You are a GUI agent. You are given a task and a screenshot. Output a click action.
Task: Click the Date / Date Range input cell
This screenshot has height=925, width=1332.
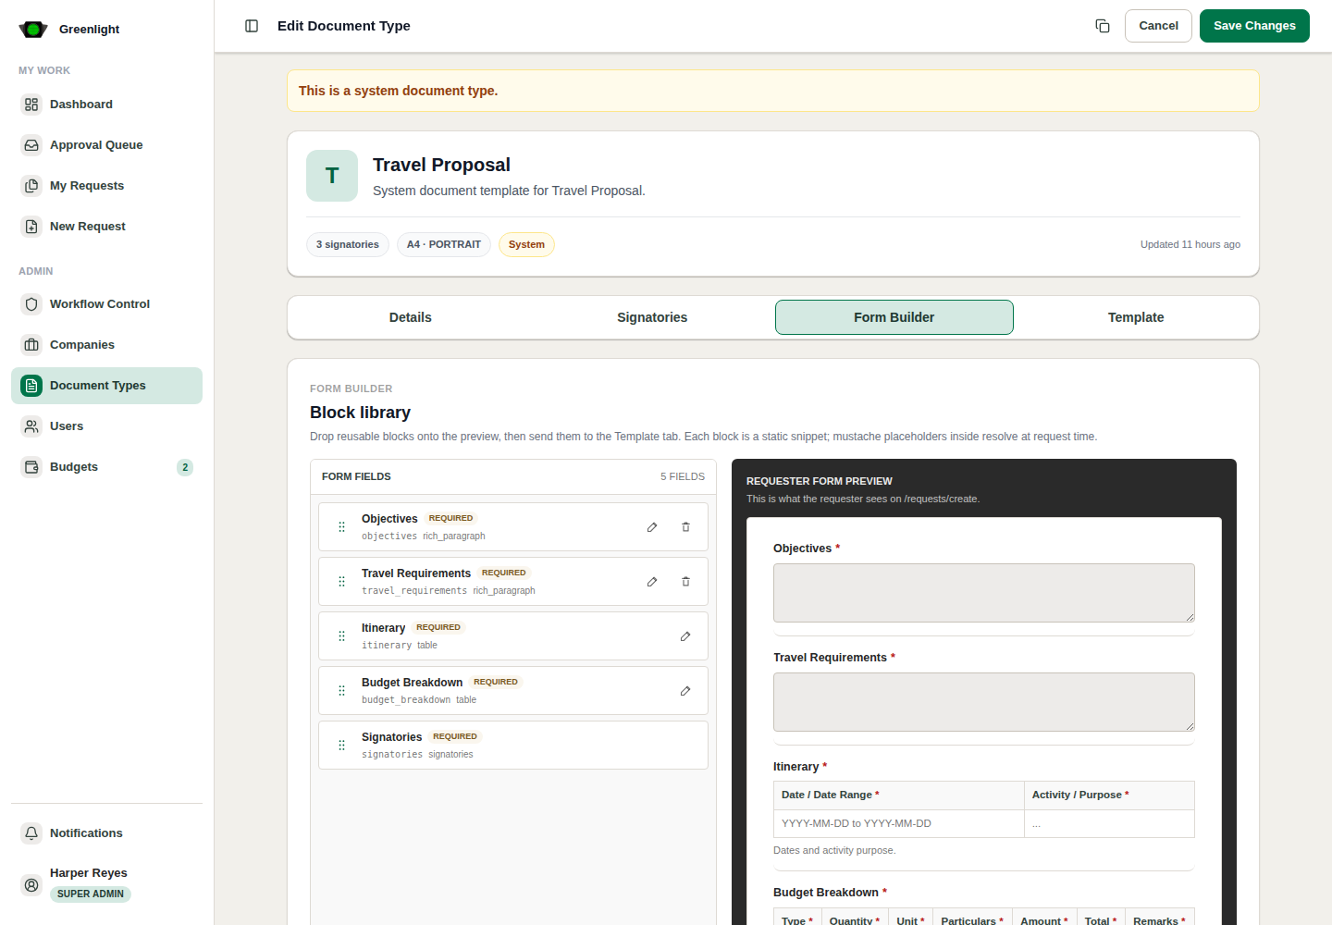pos(898,823)
